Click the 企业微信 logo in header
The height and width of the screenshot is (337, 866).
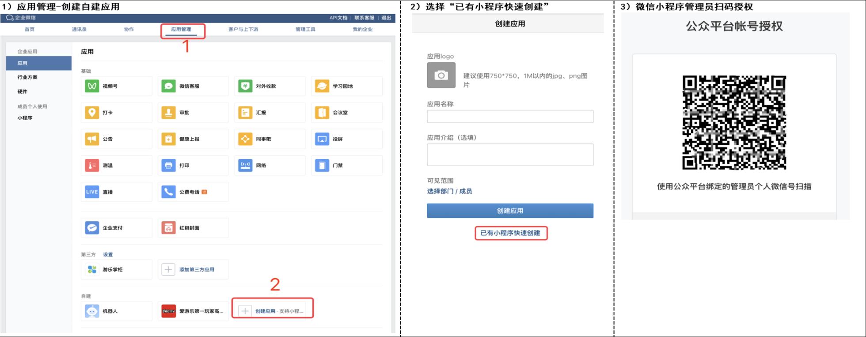(21, 18)
